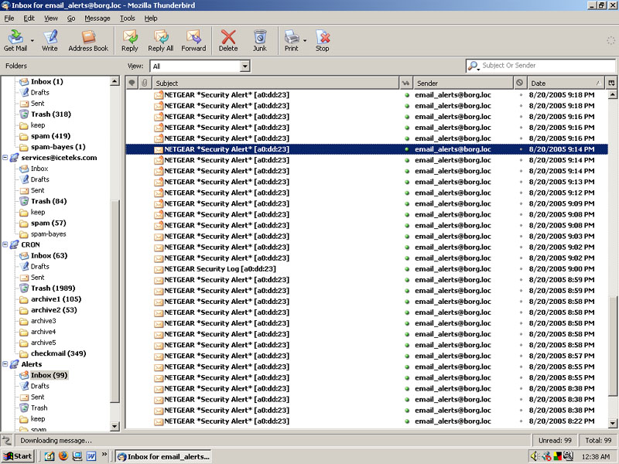Click the Reply All toolbar icon
The width and height of the screenshot is (619, 464).
coord(161,40)
